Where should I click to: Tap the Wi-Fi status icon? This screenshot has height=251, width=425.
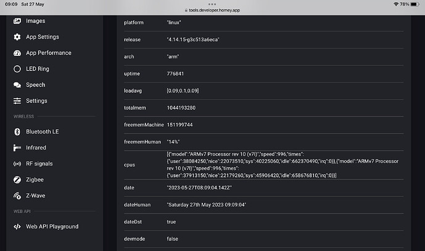pos(396,4)
